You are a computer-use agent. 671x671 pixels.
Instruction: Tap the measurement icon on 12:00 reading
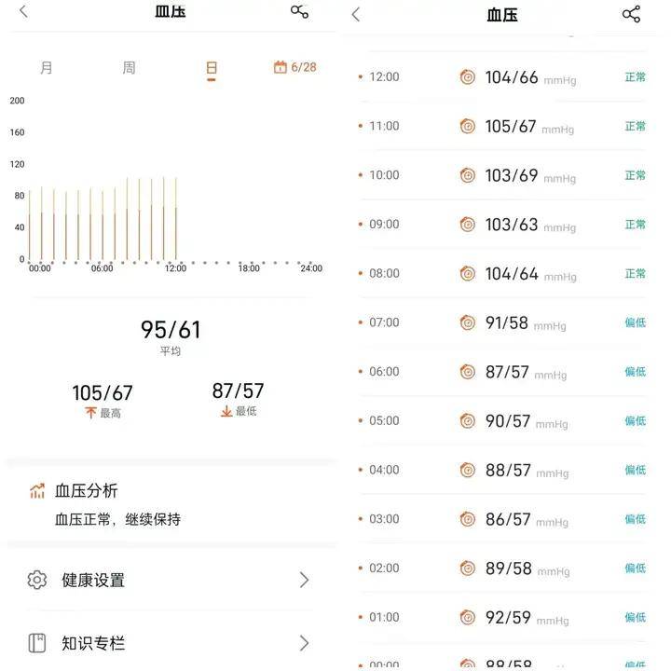pos(467,77)
